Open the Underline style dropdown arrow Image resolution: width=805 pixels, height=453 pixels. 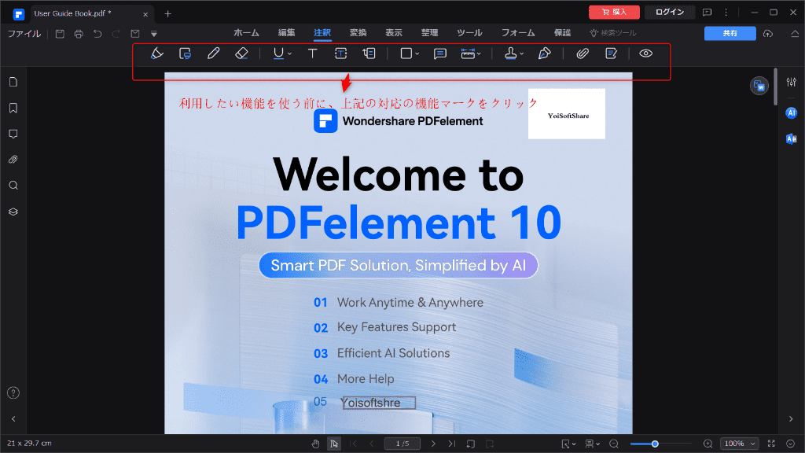coord(289,54)
